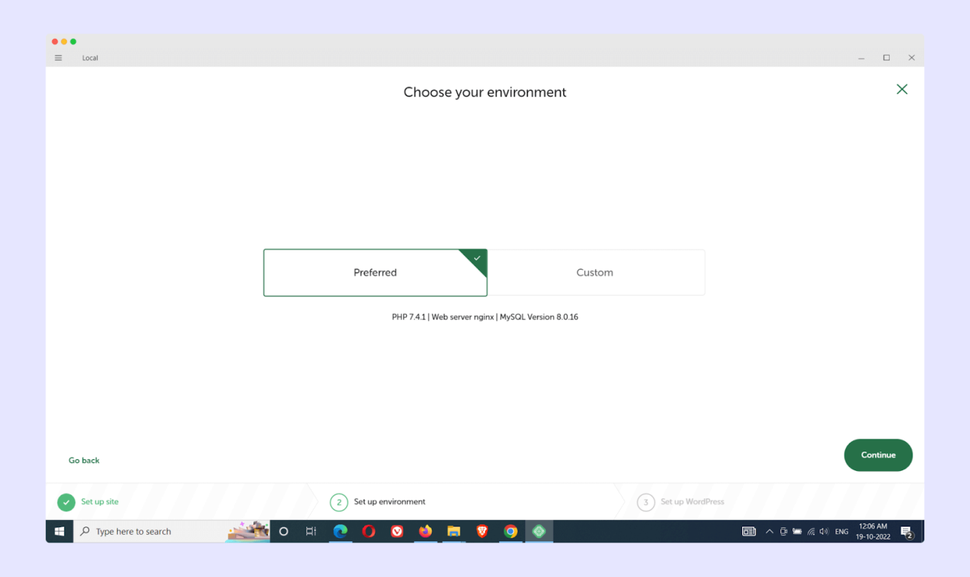Click the red macOS-style close dot

55,42
